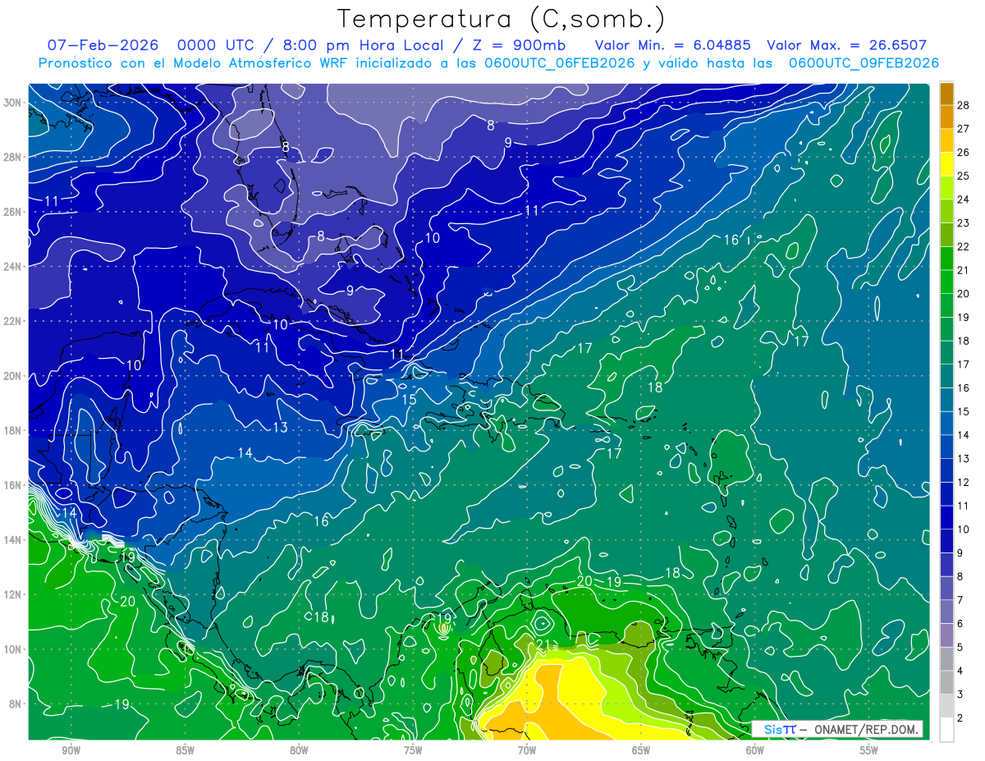
Task: Click the 13 contour label on the map
Action: (281, 428)
